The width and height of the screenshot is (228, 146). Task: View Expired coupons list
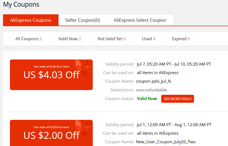(181, 39)
